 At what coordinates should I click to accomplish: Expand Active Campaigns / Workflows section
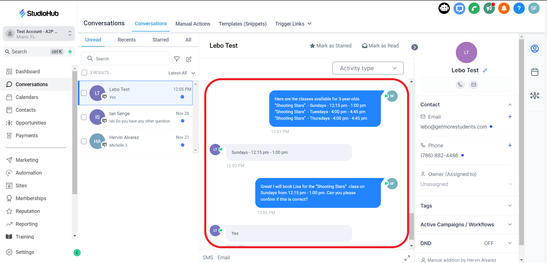tap(510, 224)
